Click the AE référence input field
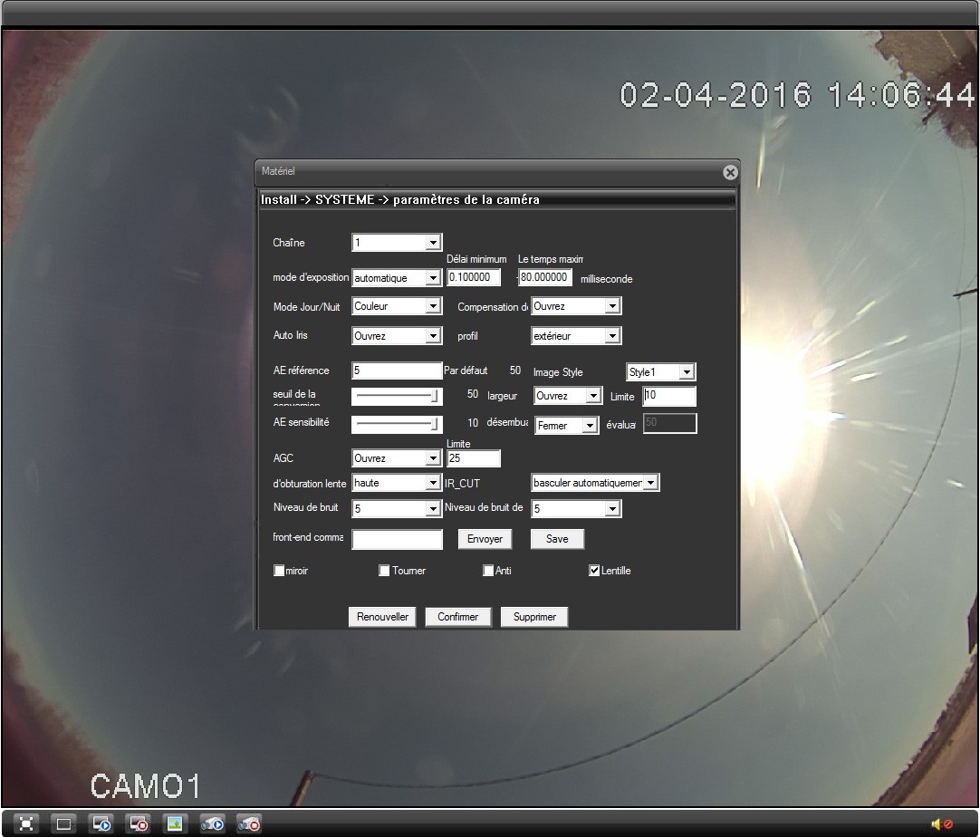 (397, 370)
